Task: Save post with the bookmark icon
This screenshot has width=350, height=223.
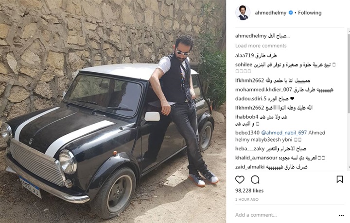Action: [339, 179]
